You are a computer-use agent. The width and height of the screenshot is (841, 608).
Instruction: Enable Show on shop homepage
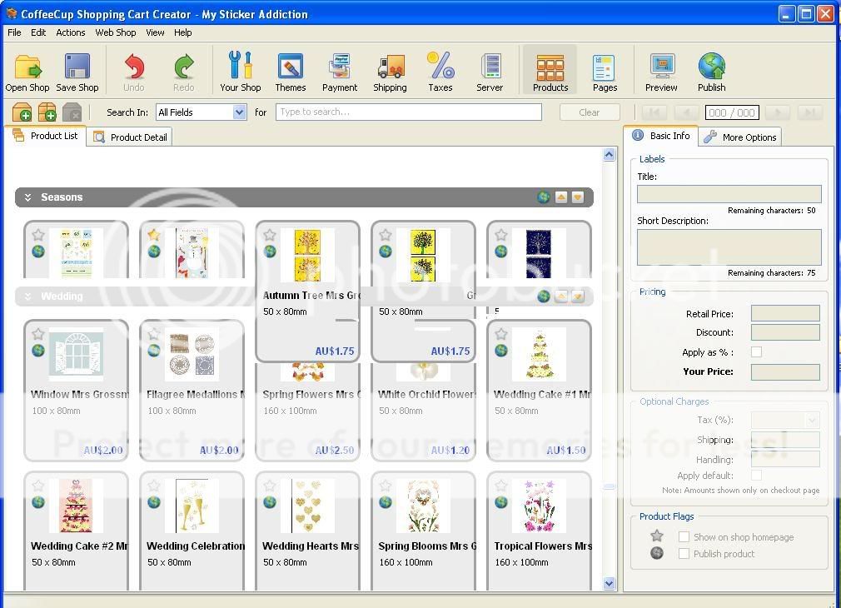click(x=684, y=536)
